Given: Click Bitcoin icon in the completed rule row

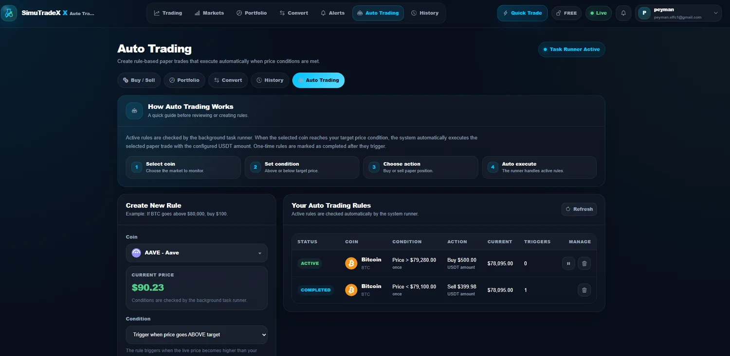Looking at the screenshot, I should point(351,290).
